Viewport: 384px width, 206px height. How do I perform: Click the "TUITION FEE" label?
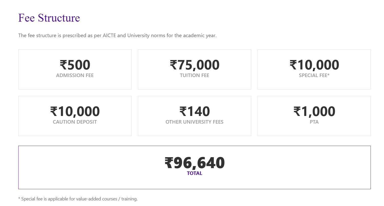[x=195, y=76]
